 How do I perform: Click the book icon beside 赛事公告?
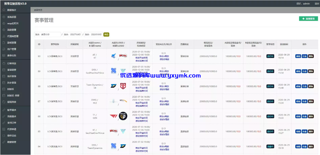4,55
